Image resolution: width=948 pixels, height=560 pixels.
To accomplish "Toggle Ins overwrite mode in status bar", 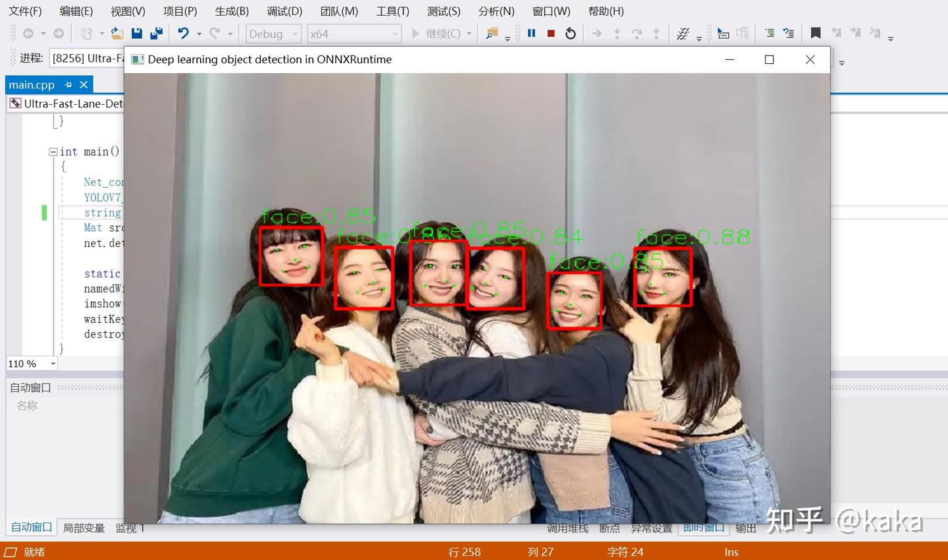I will tap(731, 551).
